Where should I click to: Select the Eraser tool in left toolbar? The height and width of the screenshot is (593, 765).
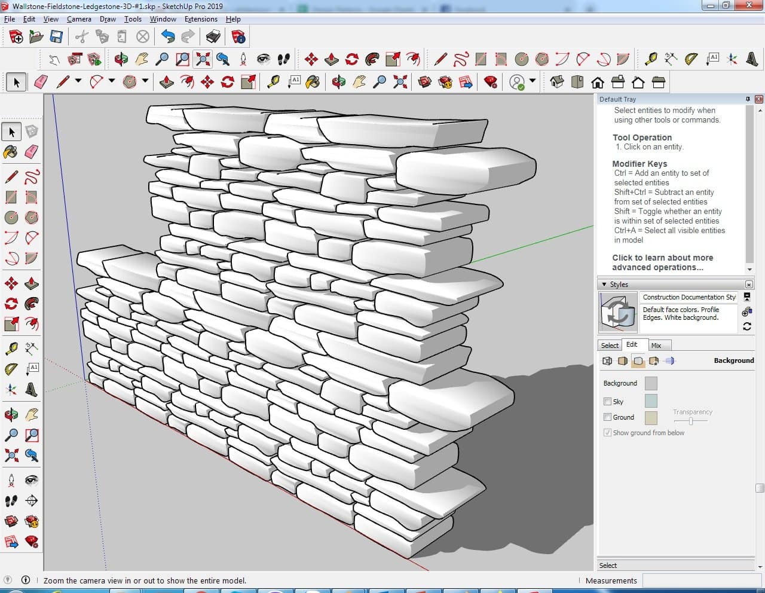(32, 152)
